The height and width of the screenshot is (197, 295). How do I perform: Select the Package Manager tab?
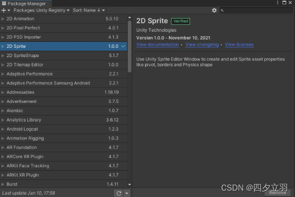[26, 3]
